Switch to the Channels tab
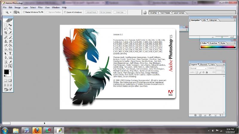239x134 pixels. (x=203, y=65)
